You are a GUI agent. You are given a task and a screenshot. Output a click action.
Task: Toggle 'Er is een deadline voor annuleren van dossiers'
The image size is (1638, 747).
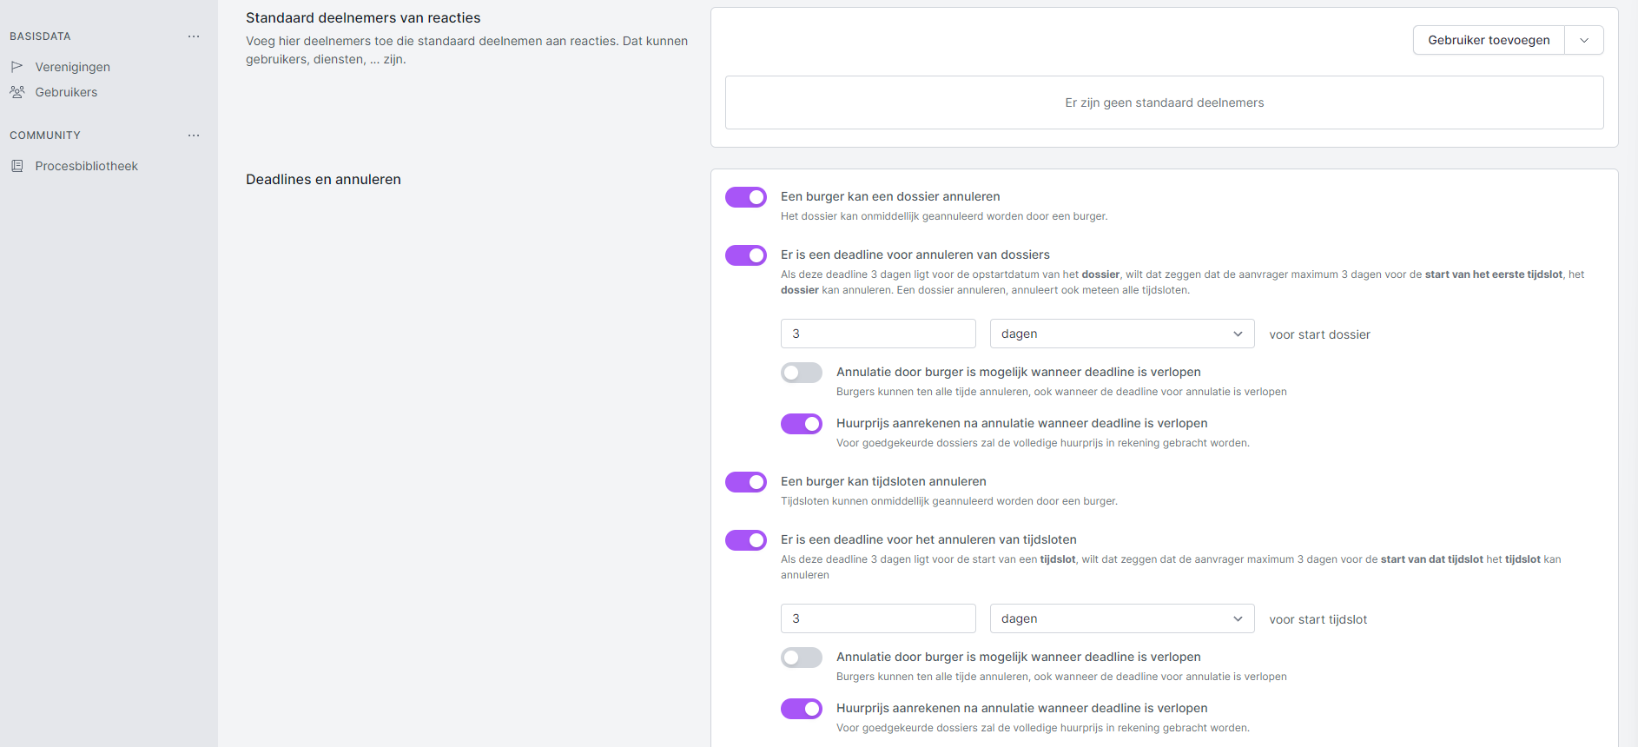(x=746, y=255)
